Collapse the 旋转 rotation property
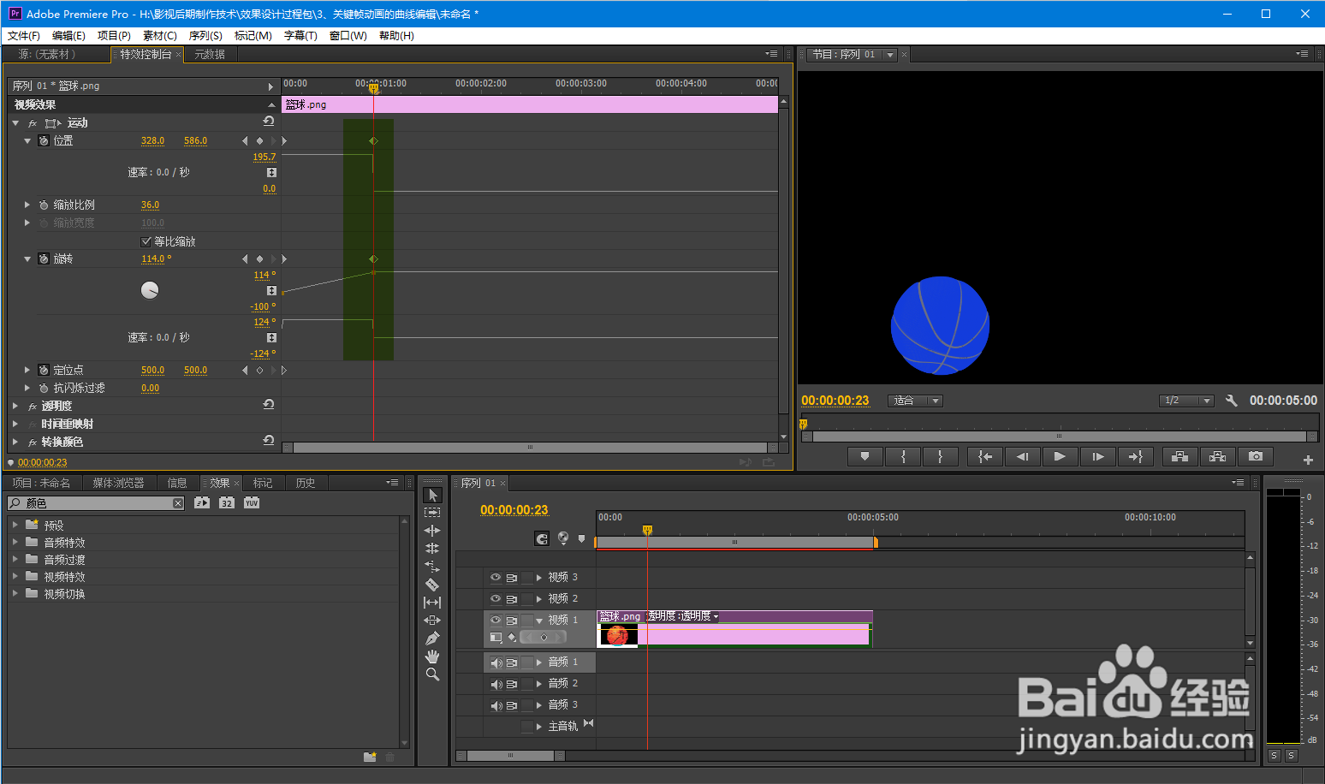The image size is (1325, 784). click(27, 258)
